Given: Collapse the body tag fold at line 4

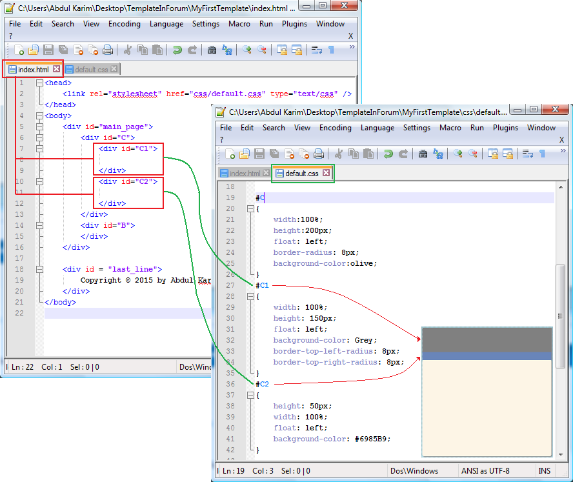Looking at the screenshot, I should [39, 115].
